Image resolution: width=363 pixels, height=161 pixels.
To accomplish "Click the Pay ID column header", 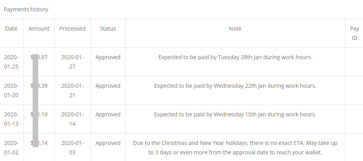I will (354, 33).
